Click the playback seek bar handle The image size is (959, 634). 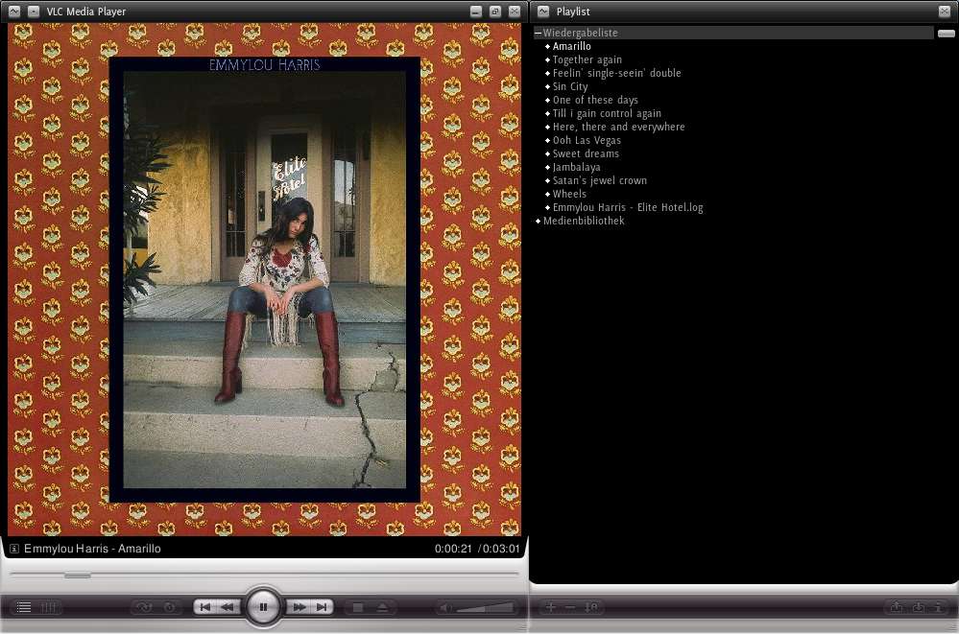tap(77, 575)
